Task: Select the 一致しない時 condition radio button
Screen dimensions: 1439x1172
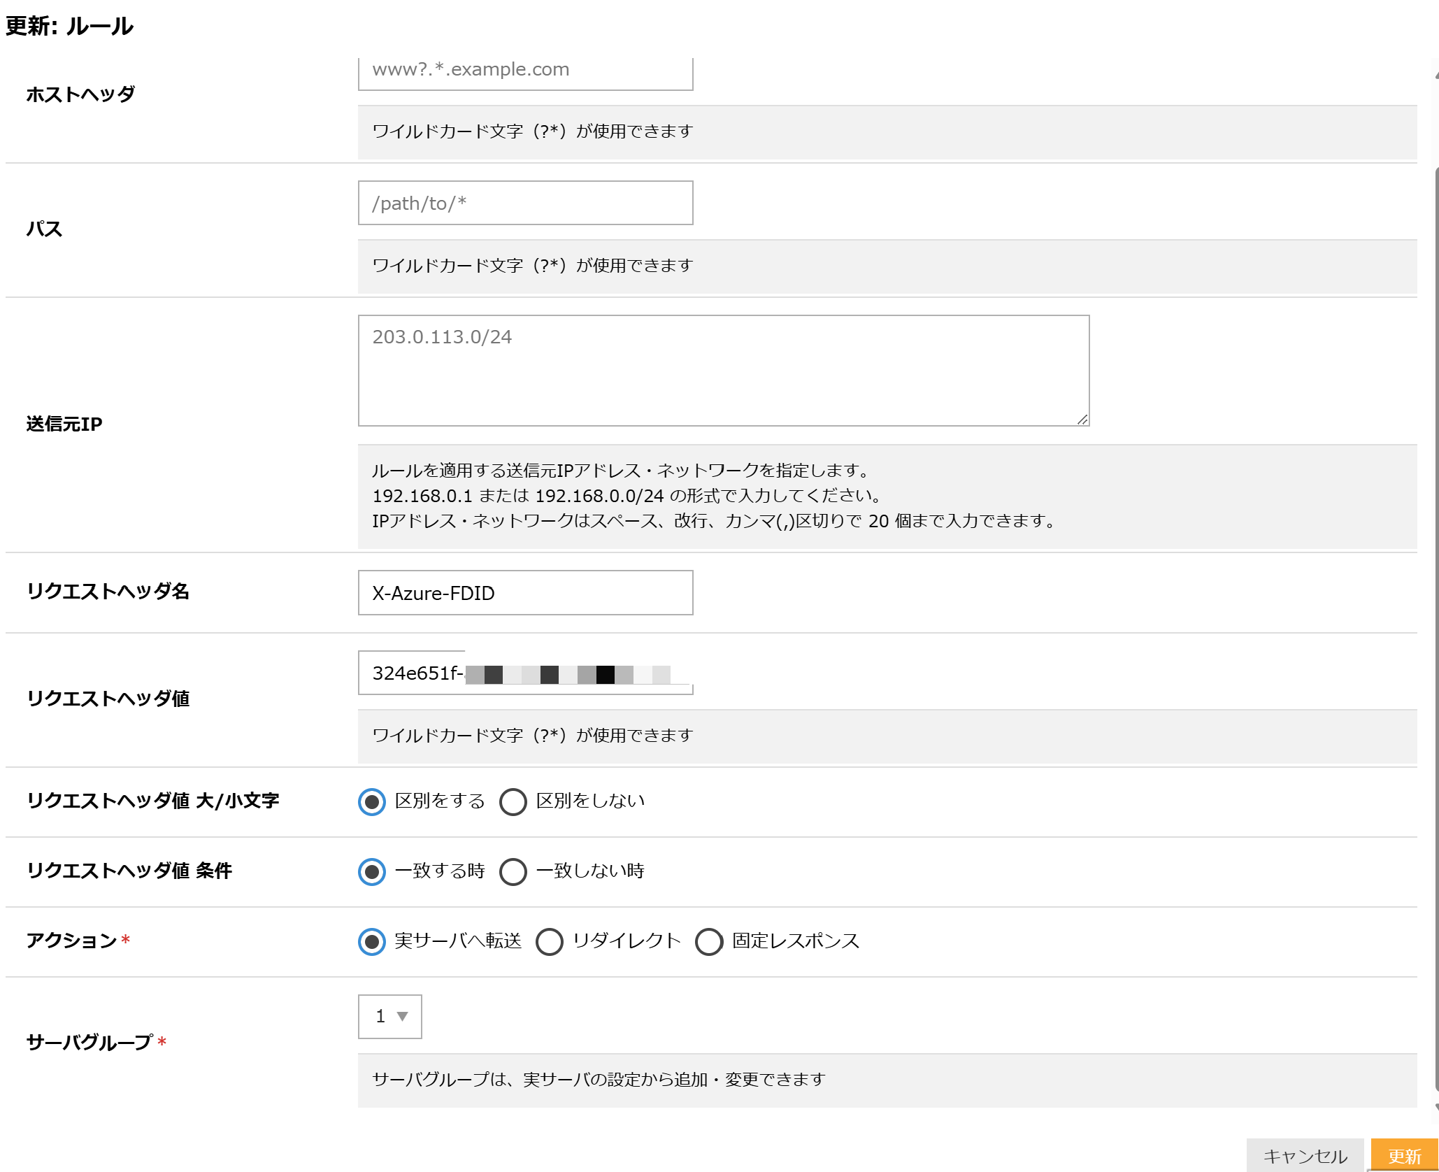Action: click(513, 871)
